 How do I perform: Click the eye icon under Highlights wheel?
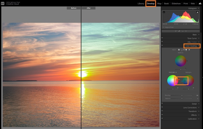tap(193, 88)
